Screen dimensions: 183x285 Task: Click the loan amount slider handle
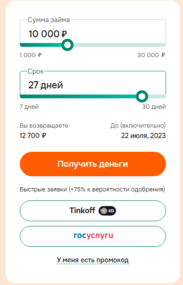click(67, 45)
